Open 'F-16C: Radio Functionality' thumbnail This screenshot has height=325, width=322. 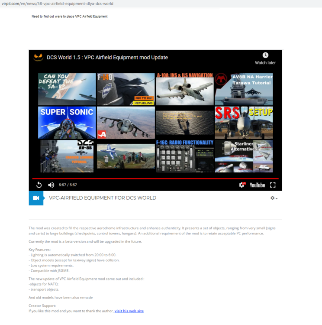click(185, 156)
